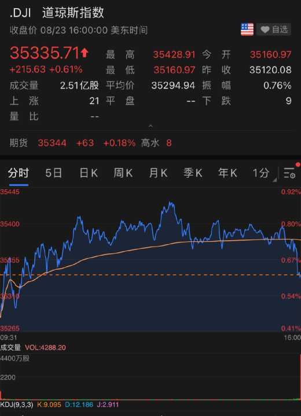Tap the 16:00 end time label
The width and height of the screenshot is (301, 416).
tap(292, 338)
